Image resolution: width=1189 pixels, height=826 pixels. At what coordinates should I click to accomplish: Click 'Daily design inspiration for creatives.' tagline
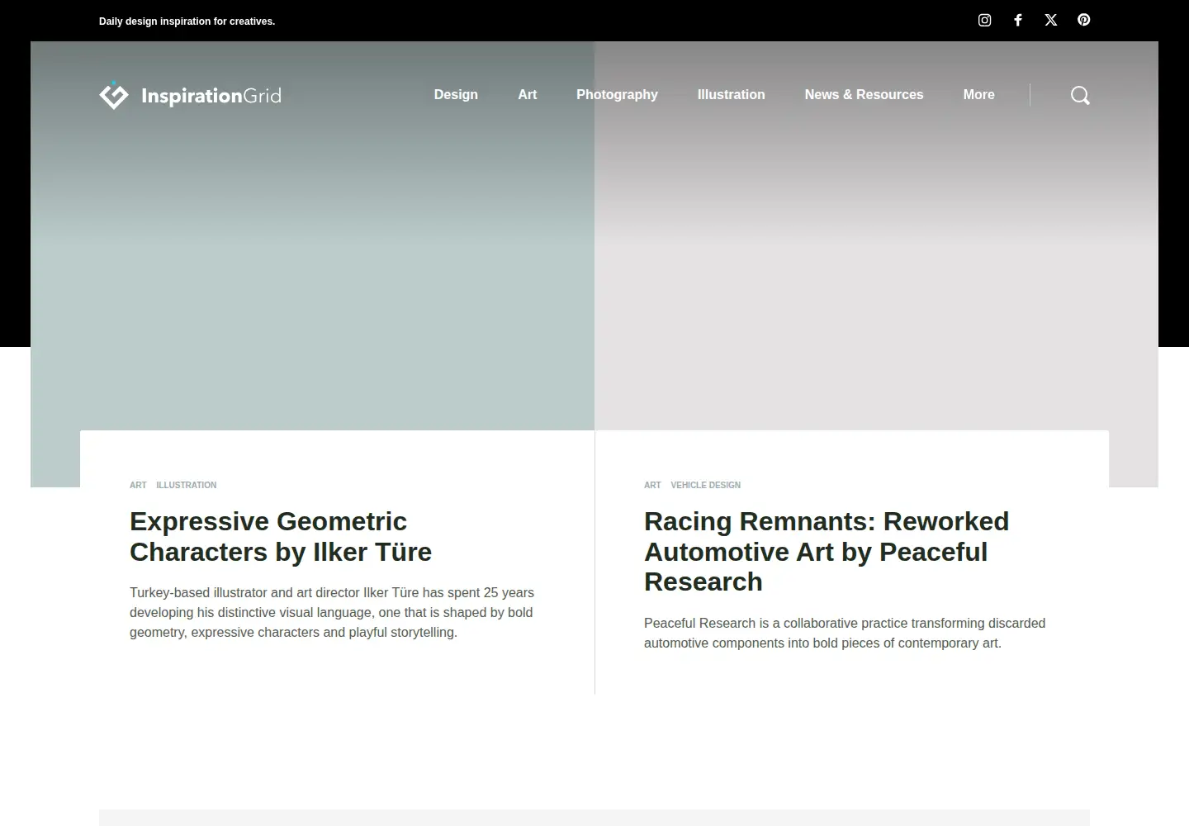tap(187, 21)
